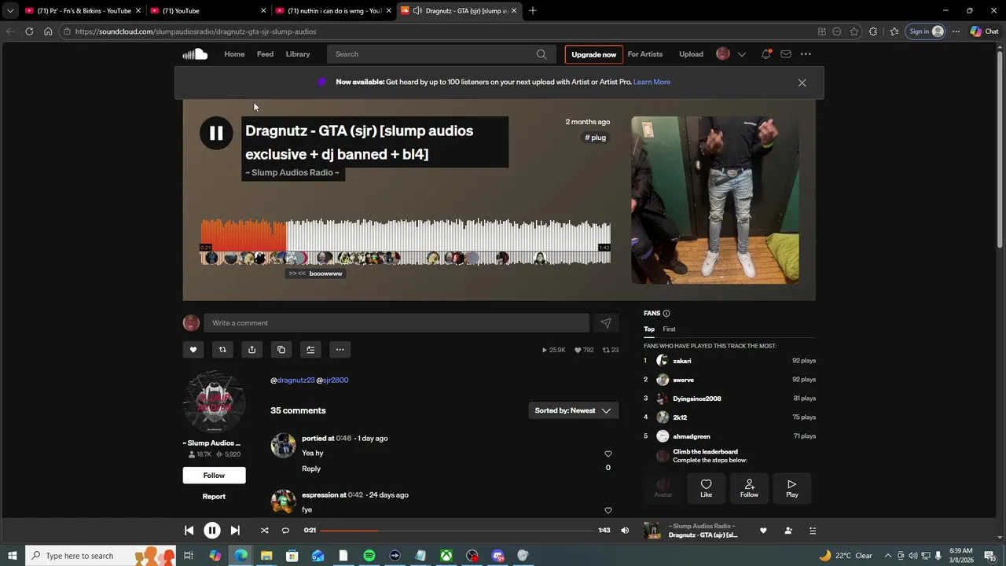Select the Top fans tab

(649, 329)
